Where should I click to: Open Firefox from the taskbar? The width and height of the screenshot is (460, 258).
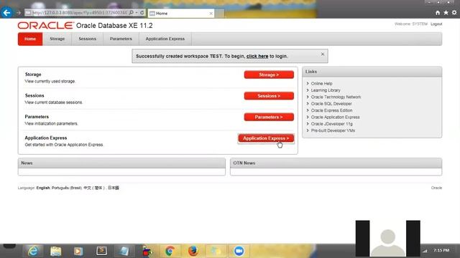(x=193, y=251)
